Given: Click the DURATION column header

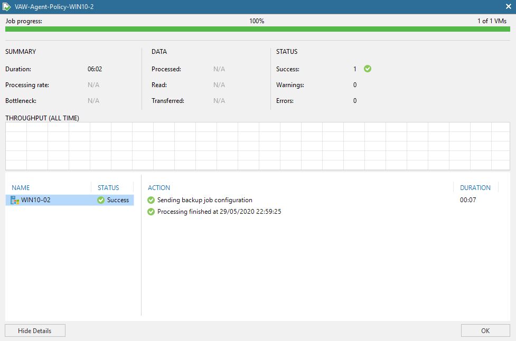Looking at the screenshot, I should click(475, 187).
